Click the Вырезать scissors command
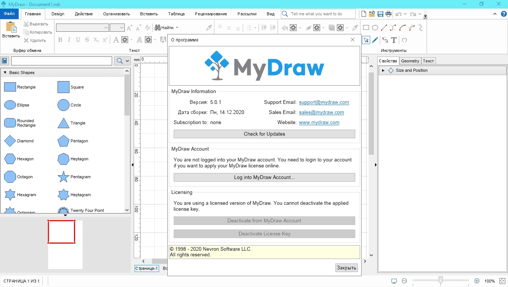Image resolution: width=508 pixels, height=287 pixels. [36, 24]
